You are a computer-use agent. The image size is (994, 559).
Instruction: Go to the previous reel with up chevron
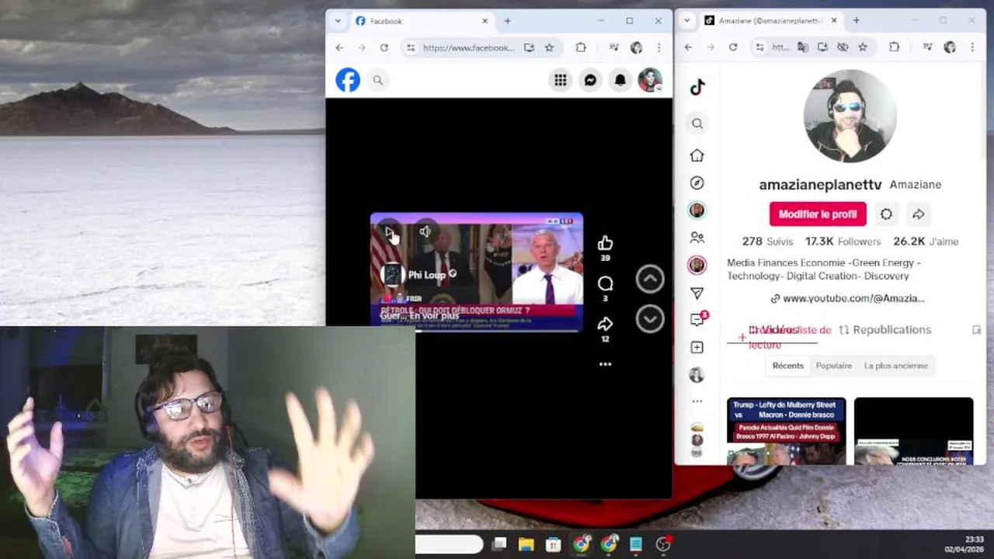point(650,279)
